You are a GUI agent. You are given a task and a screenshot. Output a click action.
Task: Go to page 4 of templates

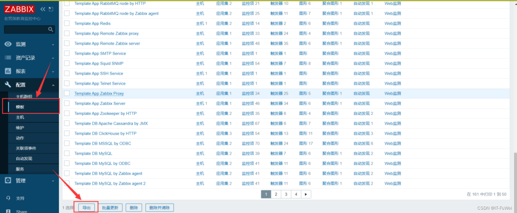coord(296,194)
